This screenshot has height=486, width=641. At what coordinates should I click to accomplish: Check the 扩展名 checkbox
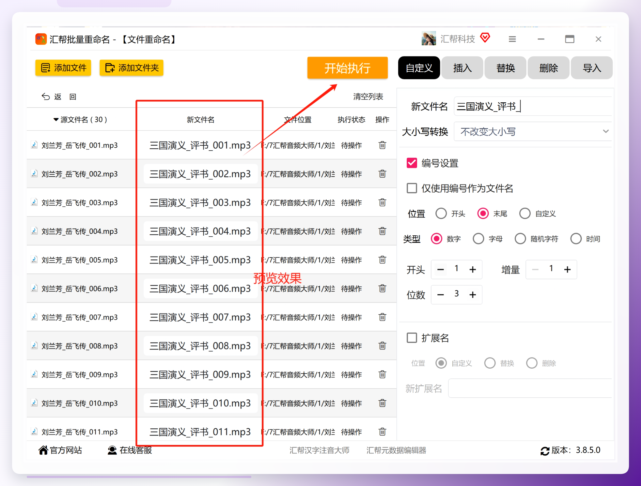tap(412, 338)
